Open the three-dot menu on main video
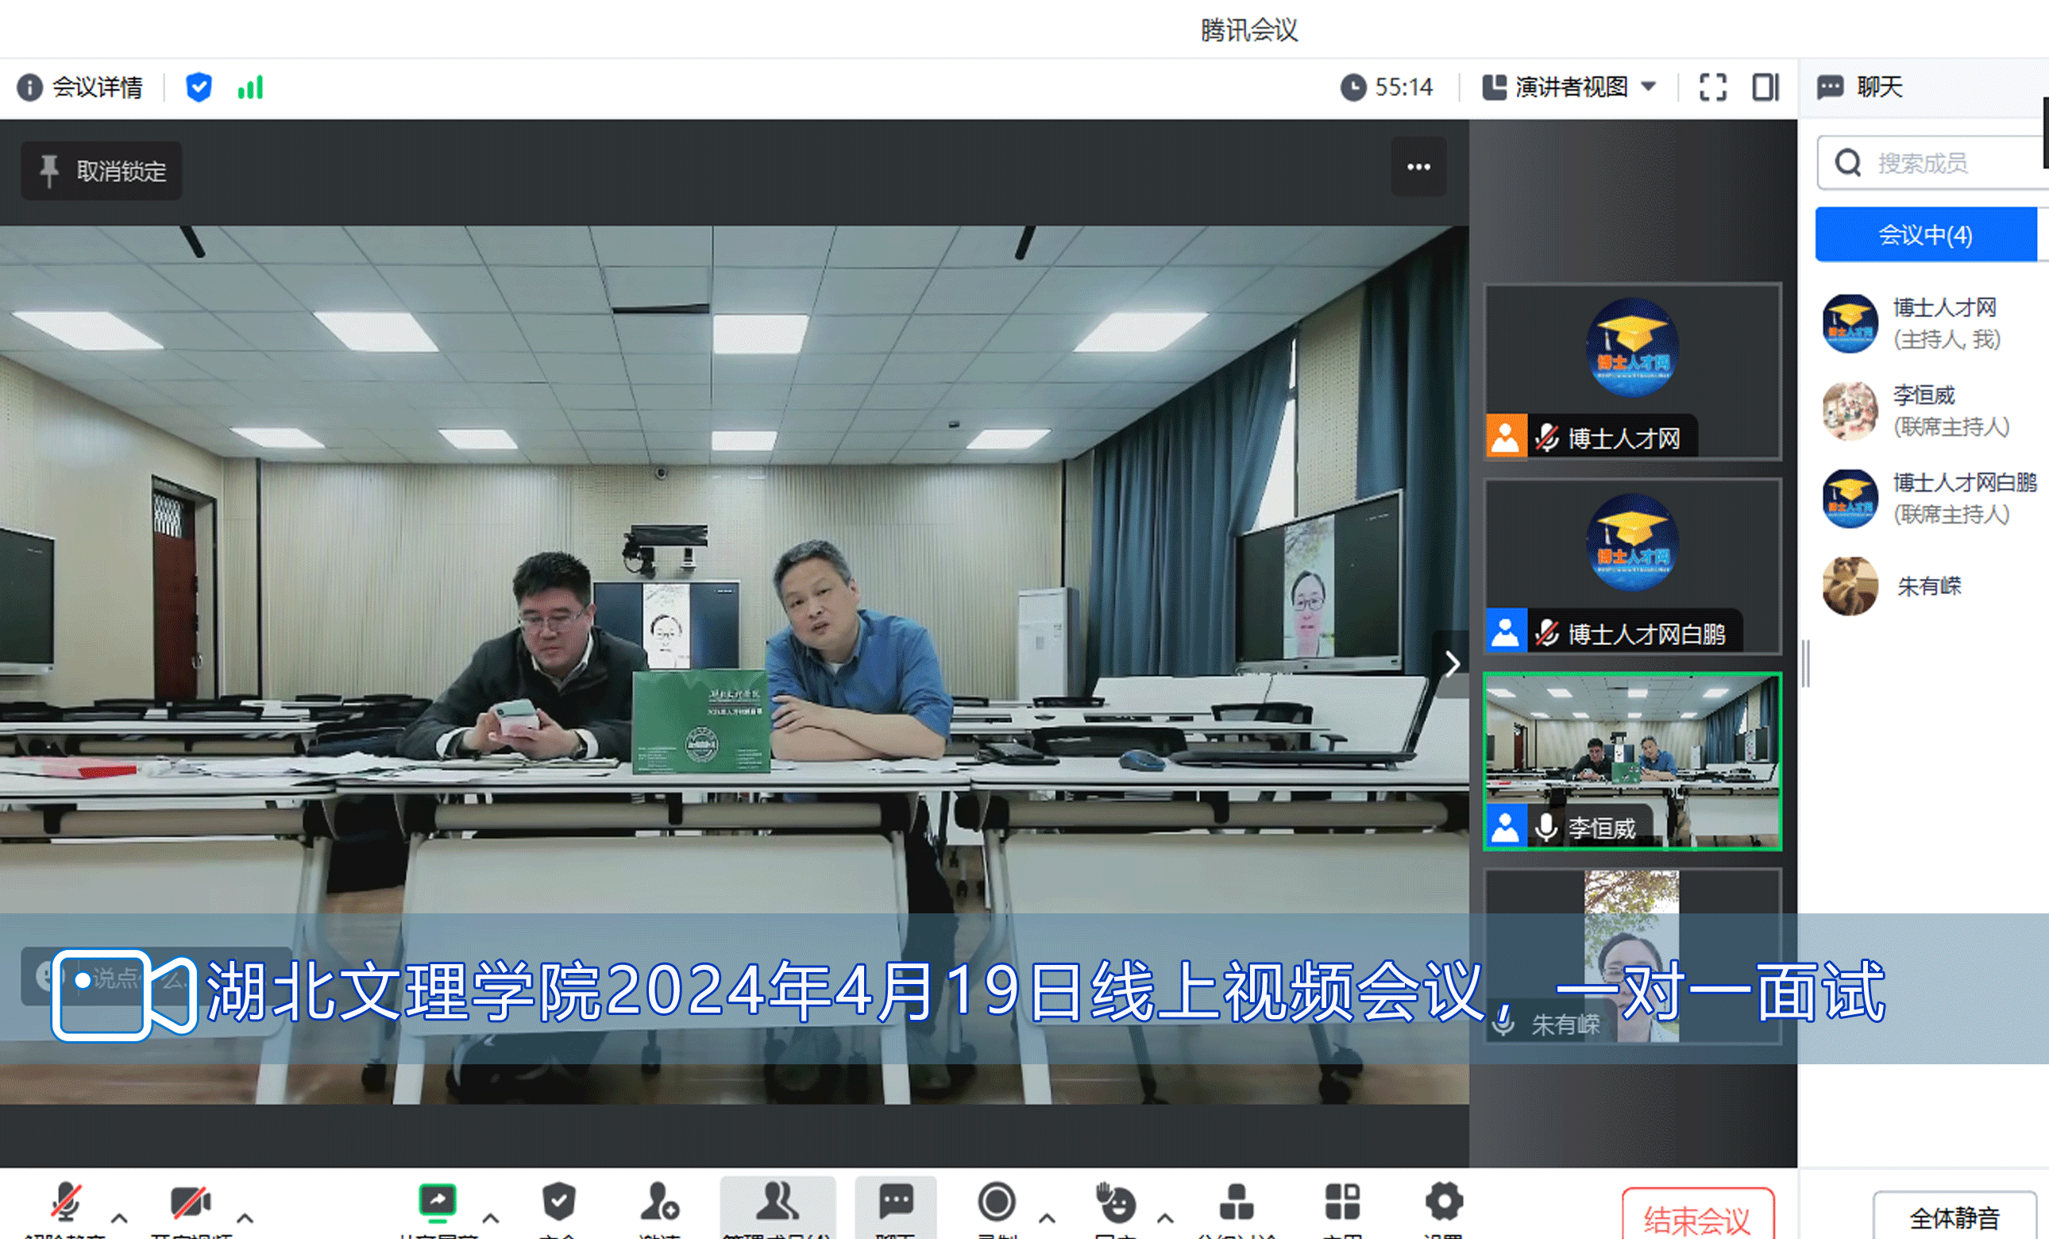The height and width of the screenshot is (1239, 2049). point(1418,167)
